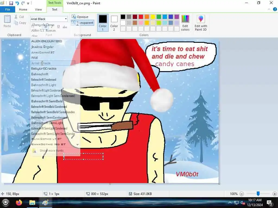Select the Color 2 button
Viewport: 278px width, 208px height.
[114, 23]
